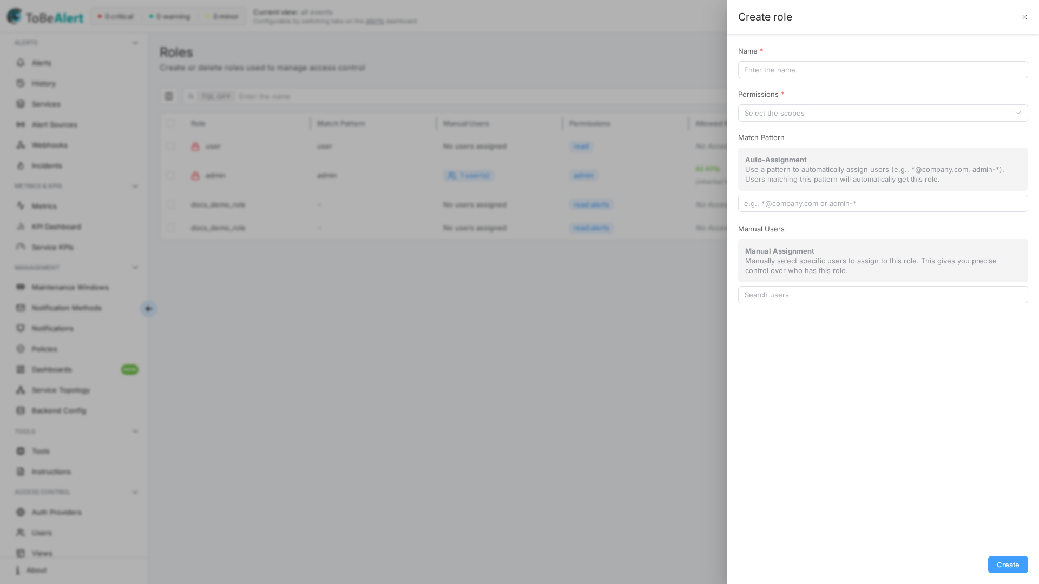Click the Backend Config sidebar icon

[x=21, y=410]
